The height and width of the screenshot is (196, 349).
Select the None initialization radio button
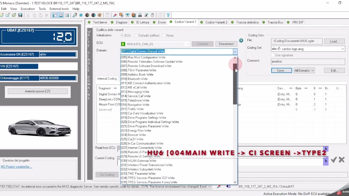pos(164,36)
